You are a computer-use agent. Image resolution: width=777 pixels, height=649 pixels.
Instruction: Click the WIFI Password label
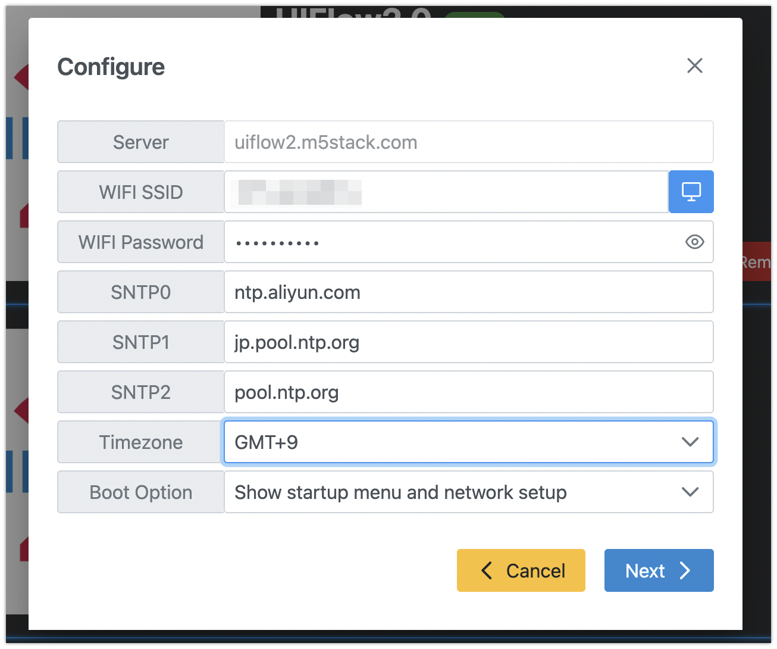141,242
